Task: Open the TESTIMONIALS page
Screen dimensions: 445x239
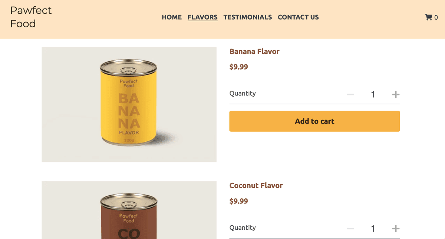Action: (247, 17)
